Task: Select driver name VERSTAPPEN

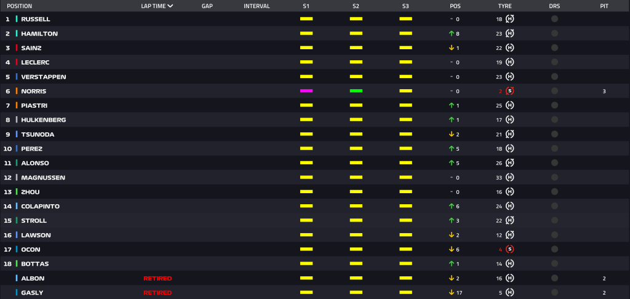Action: point(44,77)
